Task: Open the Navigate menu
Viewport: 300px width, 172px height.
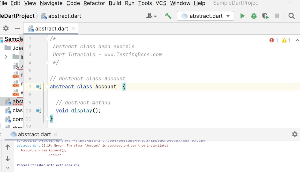Action: click(x=51, y=3)
